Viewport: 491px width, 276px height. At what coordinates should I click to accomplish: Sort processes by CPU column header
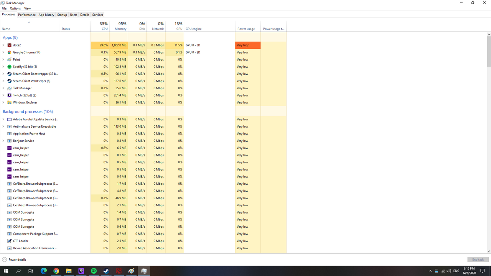pos(100,26)
